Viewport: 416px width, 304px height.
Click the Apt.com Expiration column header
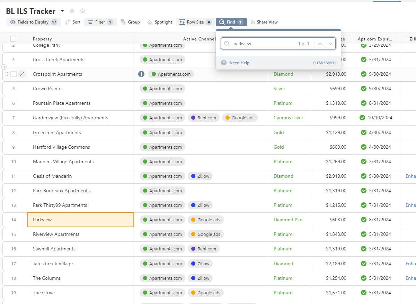coord(376,39)
